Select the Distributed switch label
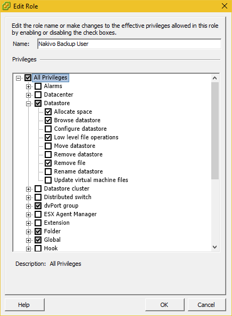Viewport: 232px width, 316px height. 68,197
